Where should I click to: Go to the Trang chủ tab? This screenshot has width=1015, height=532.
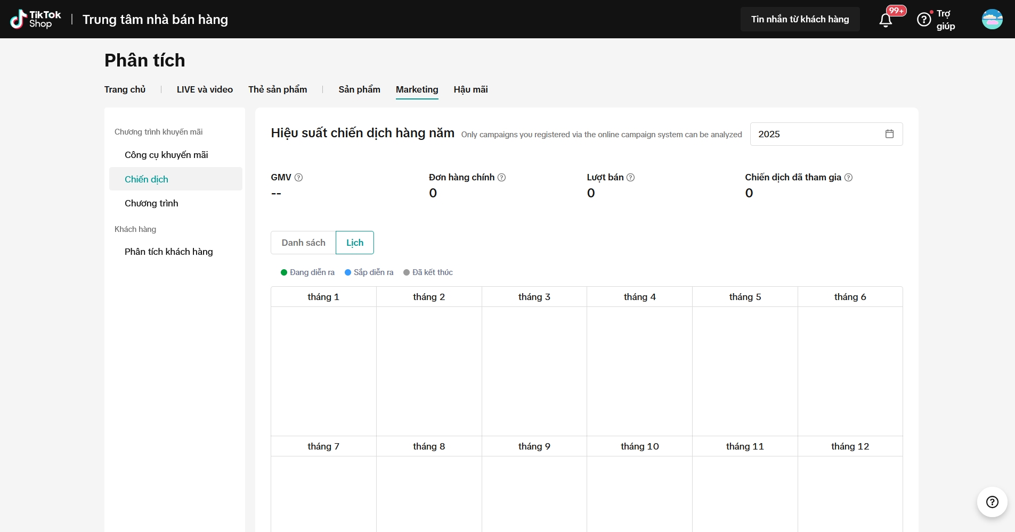click(125, 89)
